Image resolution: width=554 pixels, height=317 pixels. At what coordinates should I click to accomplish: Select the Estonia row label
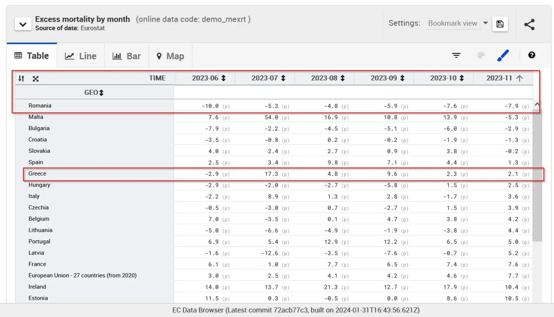[38, 298]
